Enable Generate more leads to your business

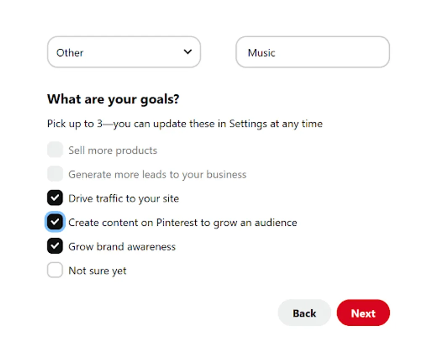[55, 174]
